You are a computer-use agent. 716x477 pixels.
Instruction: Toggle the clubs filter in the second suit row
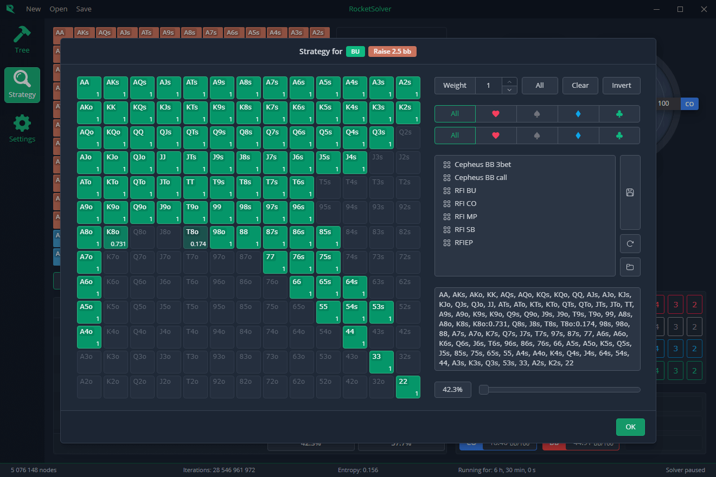tap(619, 135)
